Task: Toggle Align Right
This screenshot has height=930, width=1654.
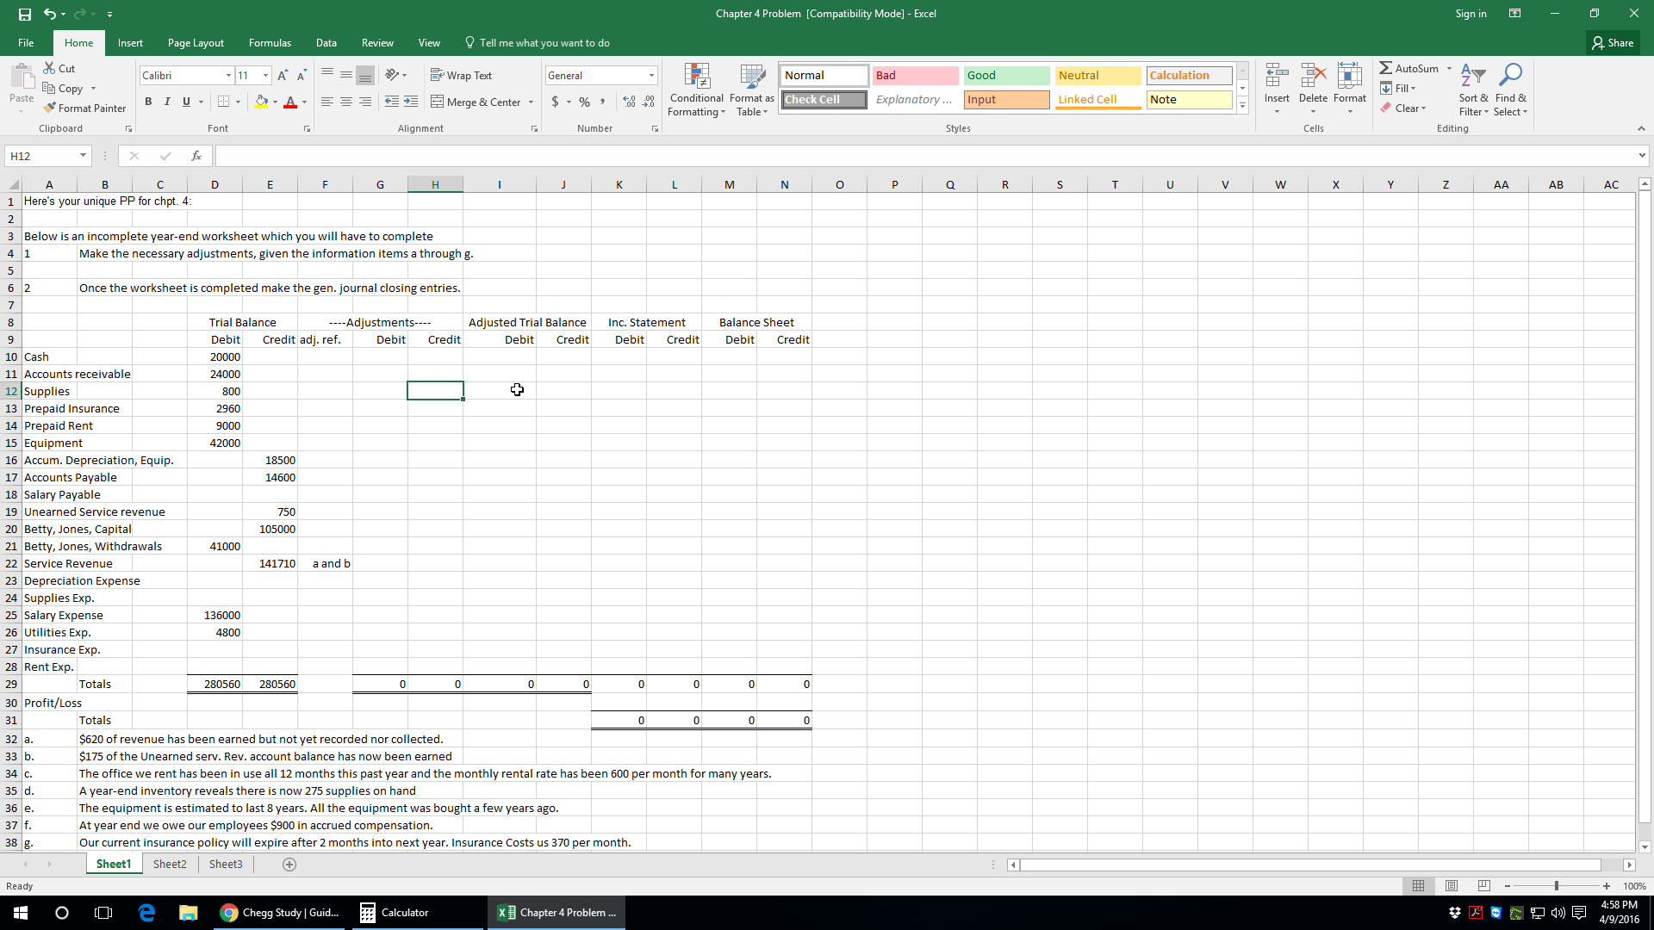Action: [365, 102]
